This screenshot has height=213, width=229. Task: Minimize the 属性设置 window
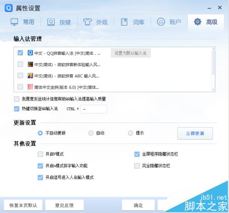click(x=209, y=8)
